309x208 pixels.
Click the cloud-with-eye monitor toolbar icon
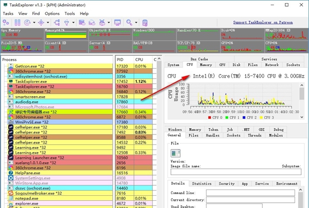click(x=92, y=23)
